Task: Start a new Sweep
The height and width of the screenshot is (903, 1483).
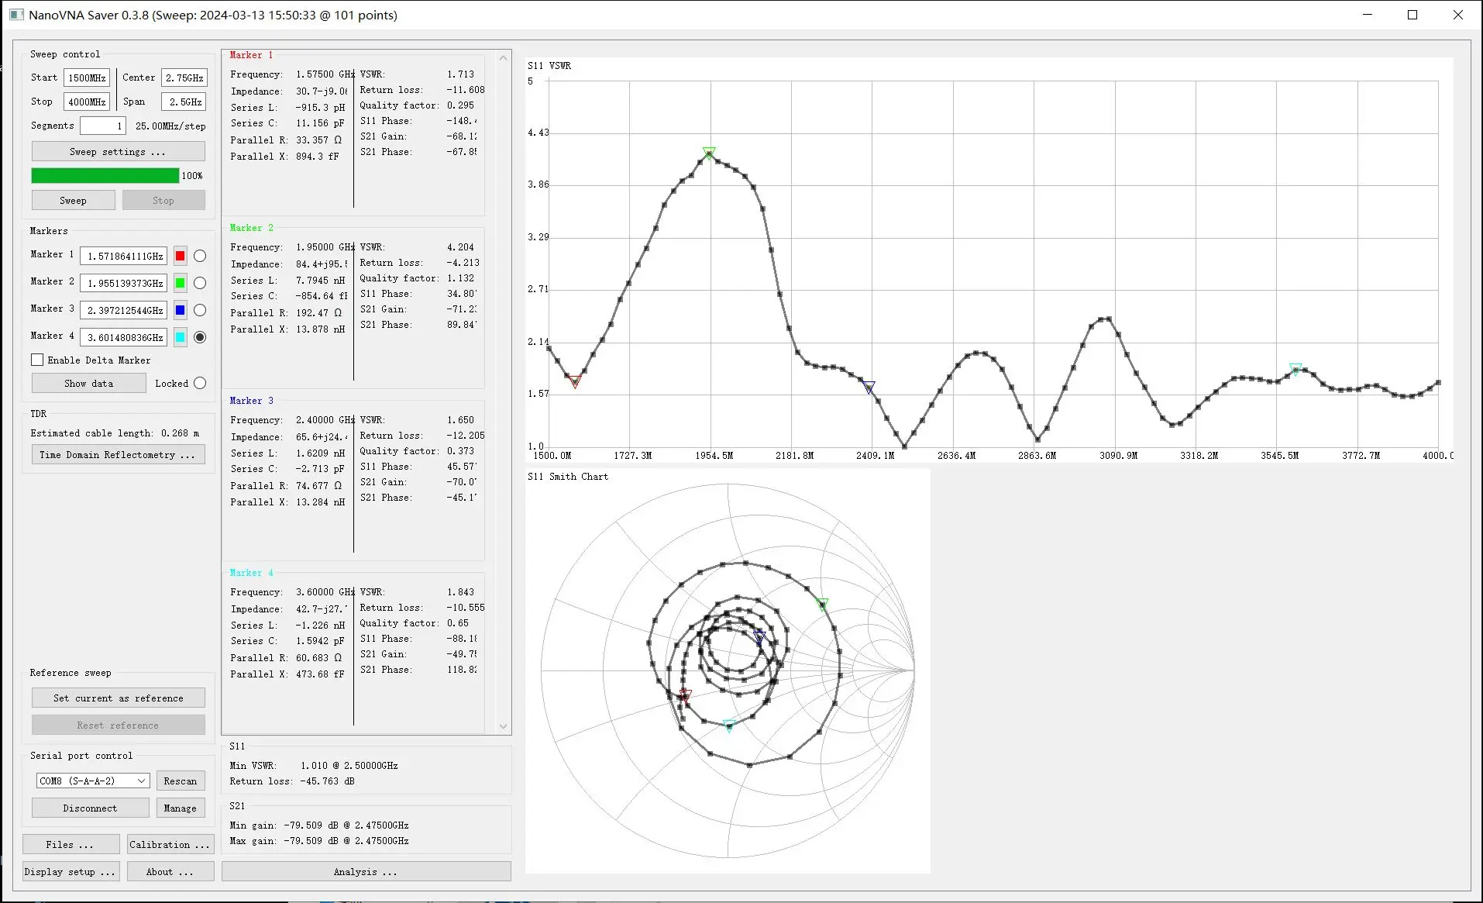Action: click(73, 200)
